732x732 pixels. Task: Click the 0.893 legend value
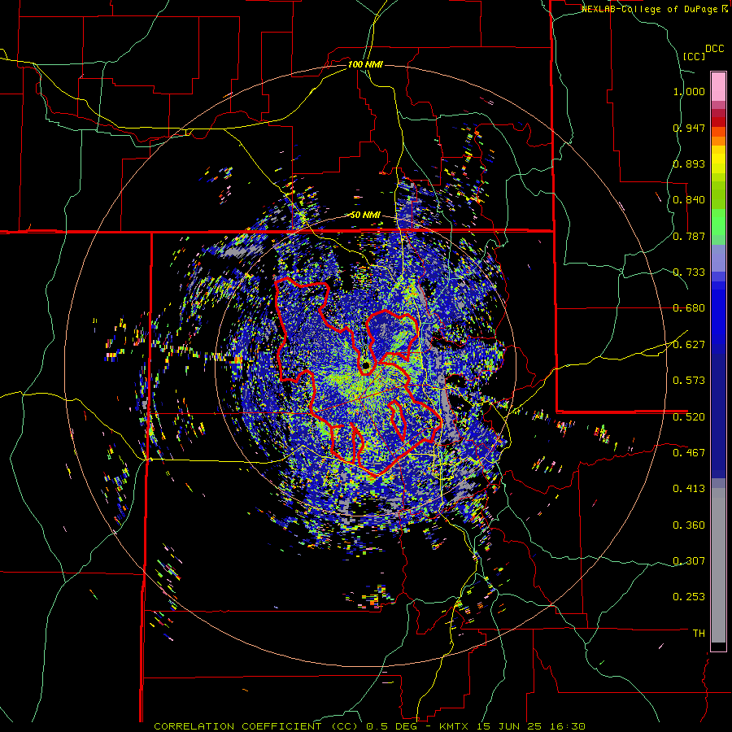pos(689,163)
